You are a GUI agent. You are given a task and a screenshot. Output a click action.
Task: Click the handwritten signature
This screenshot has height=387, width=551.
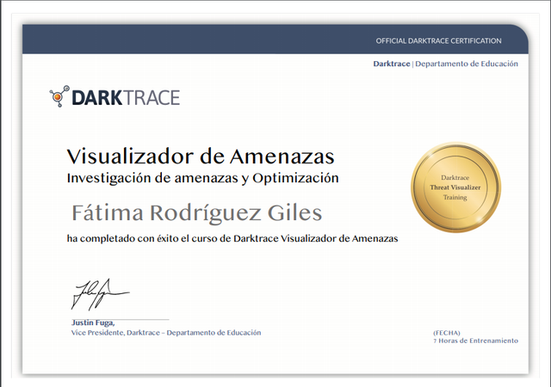click(x=100, y=295)
